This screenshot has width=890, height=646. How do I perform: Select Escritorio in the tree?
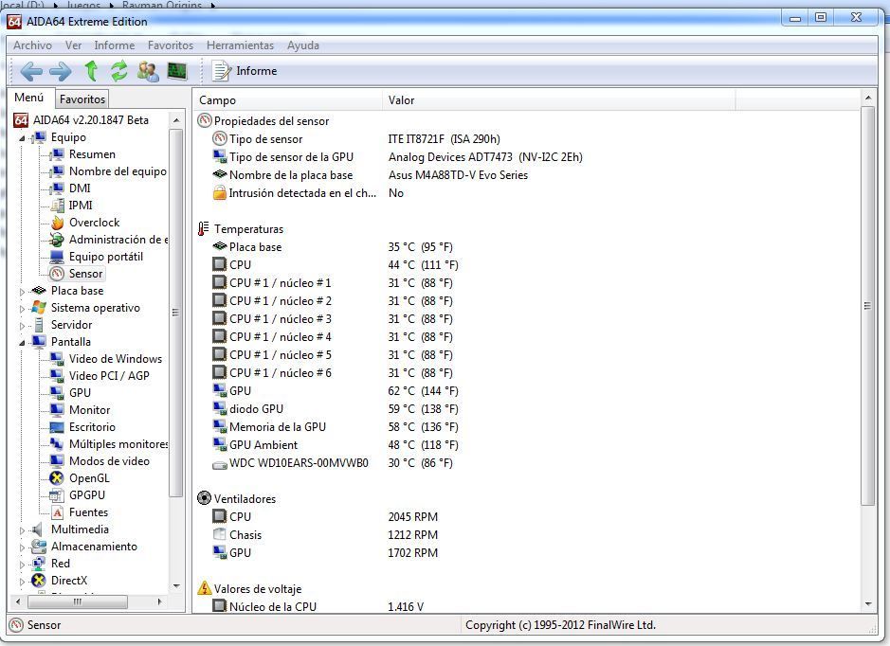click(92, 427)
